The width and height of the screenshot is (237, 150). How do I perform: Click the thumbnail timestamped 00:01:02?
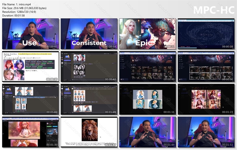point(31,99)
